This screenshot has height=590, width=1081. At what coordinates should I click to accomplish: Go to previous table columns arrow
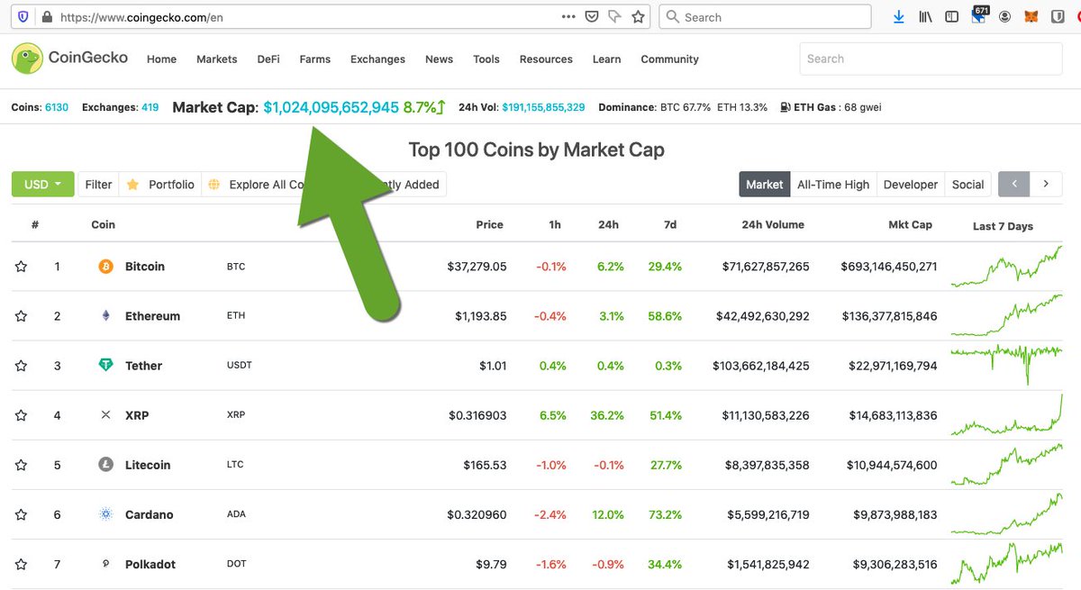[x=1014, y=184]
